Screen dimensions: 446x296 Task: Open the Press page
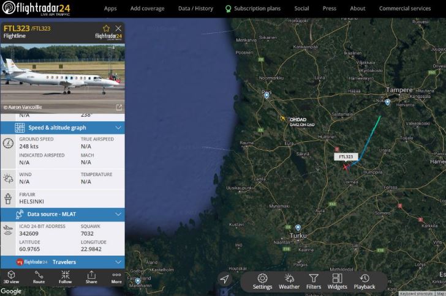coord(330,9)
